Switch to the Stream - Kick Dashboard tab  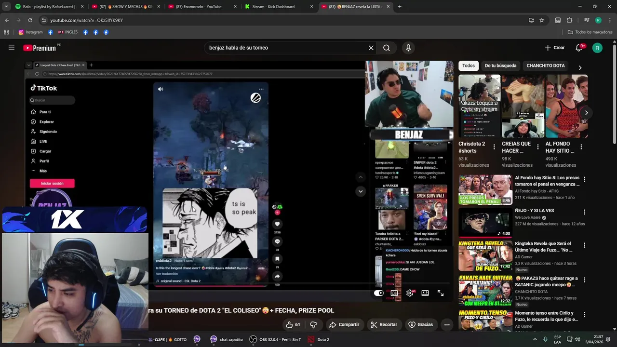tap(279, 7)
